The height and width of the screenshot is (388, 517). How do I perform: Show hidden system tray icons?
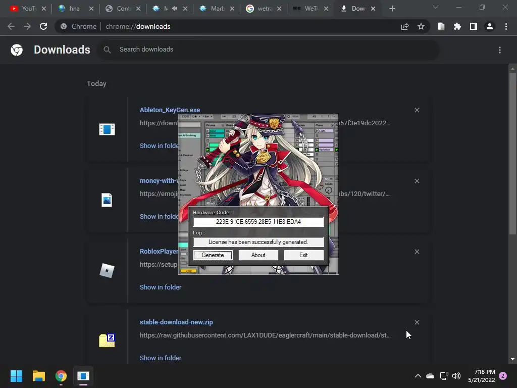tap(418, 376)
